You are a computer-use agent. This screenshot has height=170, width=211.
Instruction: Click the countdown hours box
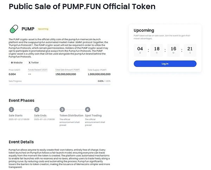(157, 50)
